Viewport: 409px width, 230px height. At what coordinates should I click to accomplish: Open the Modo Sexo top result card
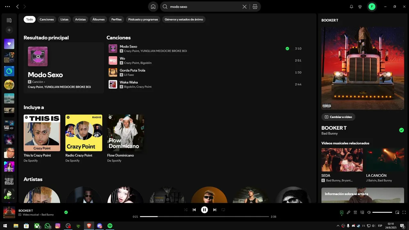coord(64,68)
